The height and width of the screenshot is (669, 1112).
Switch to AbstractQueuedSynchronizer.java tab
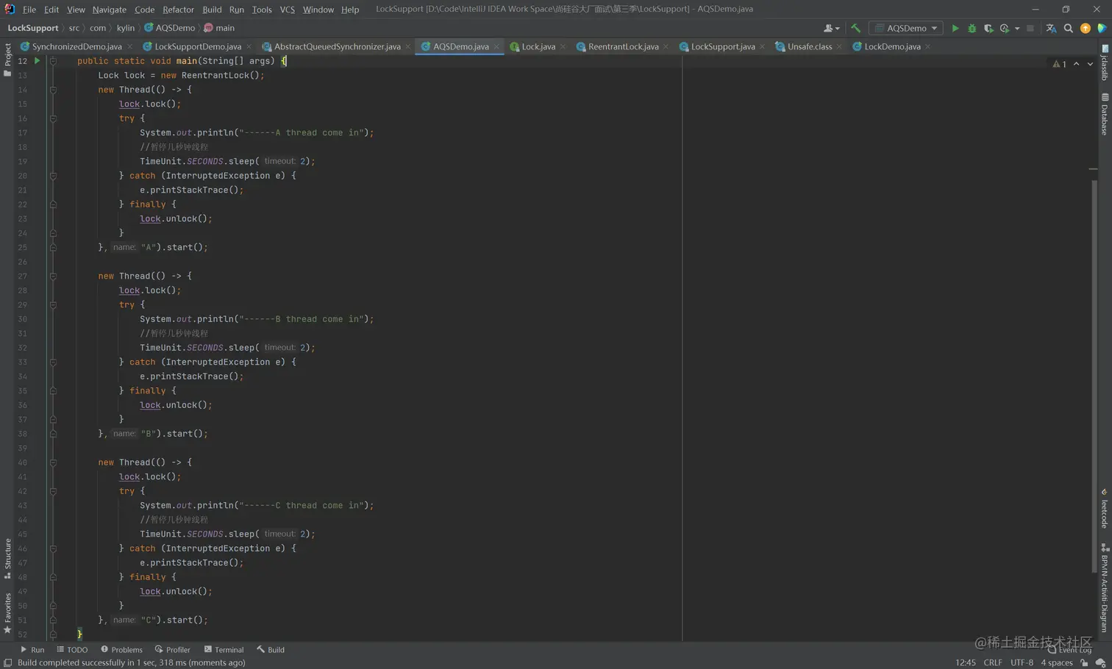(x=337, y=46)
